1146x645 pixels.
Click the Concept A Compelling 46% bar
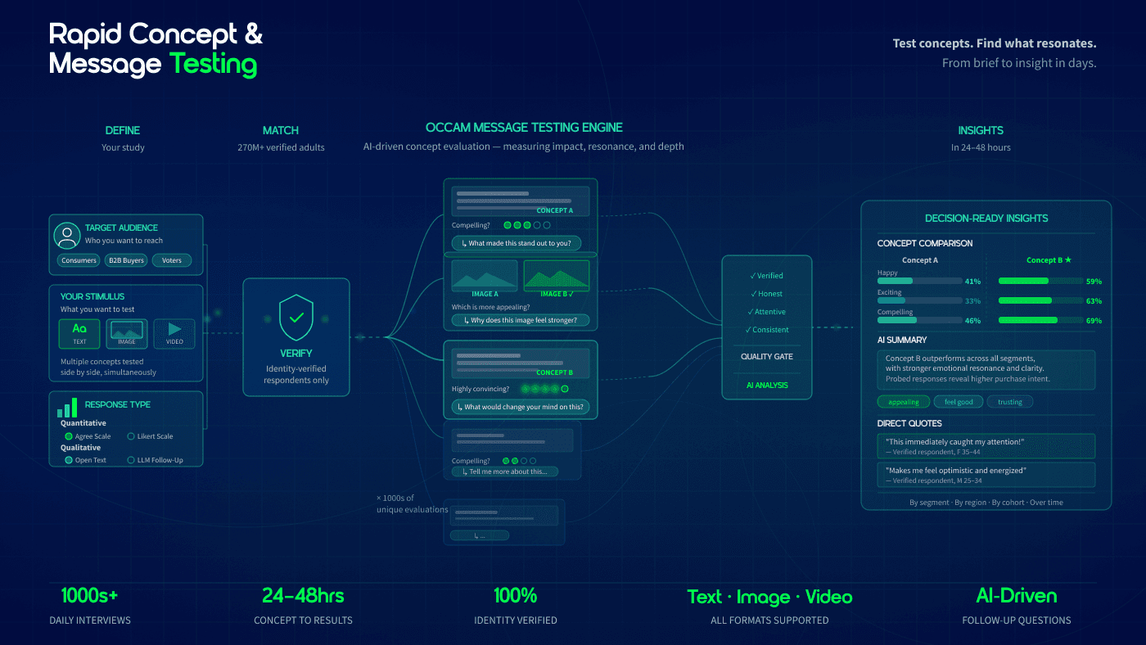(919, 320)
